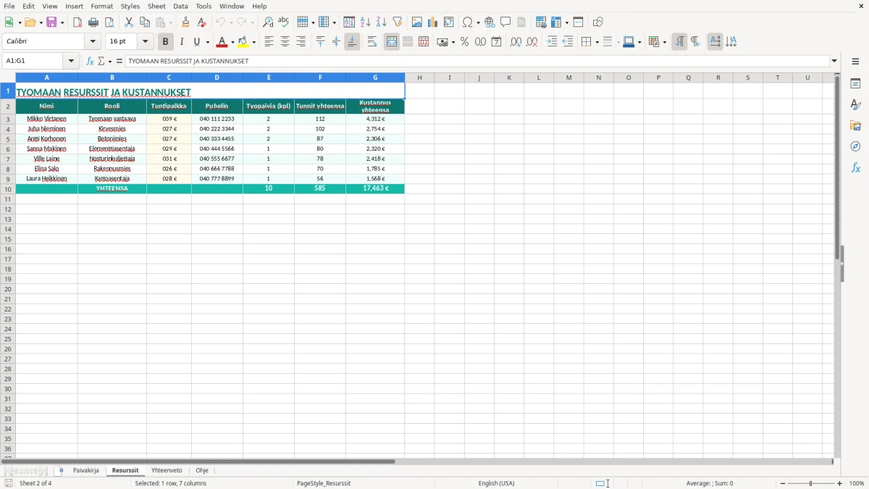This screenshot has width=869, height=489.
Task: Open the Open document dropdown arrow
Action: (x=41, y=22)
